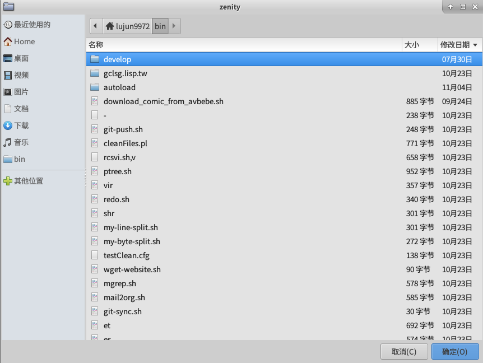Click the right path arrow button
483x363 pixels.
coord(174,26)
